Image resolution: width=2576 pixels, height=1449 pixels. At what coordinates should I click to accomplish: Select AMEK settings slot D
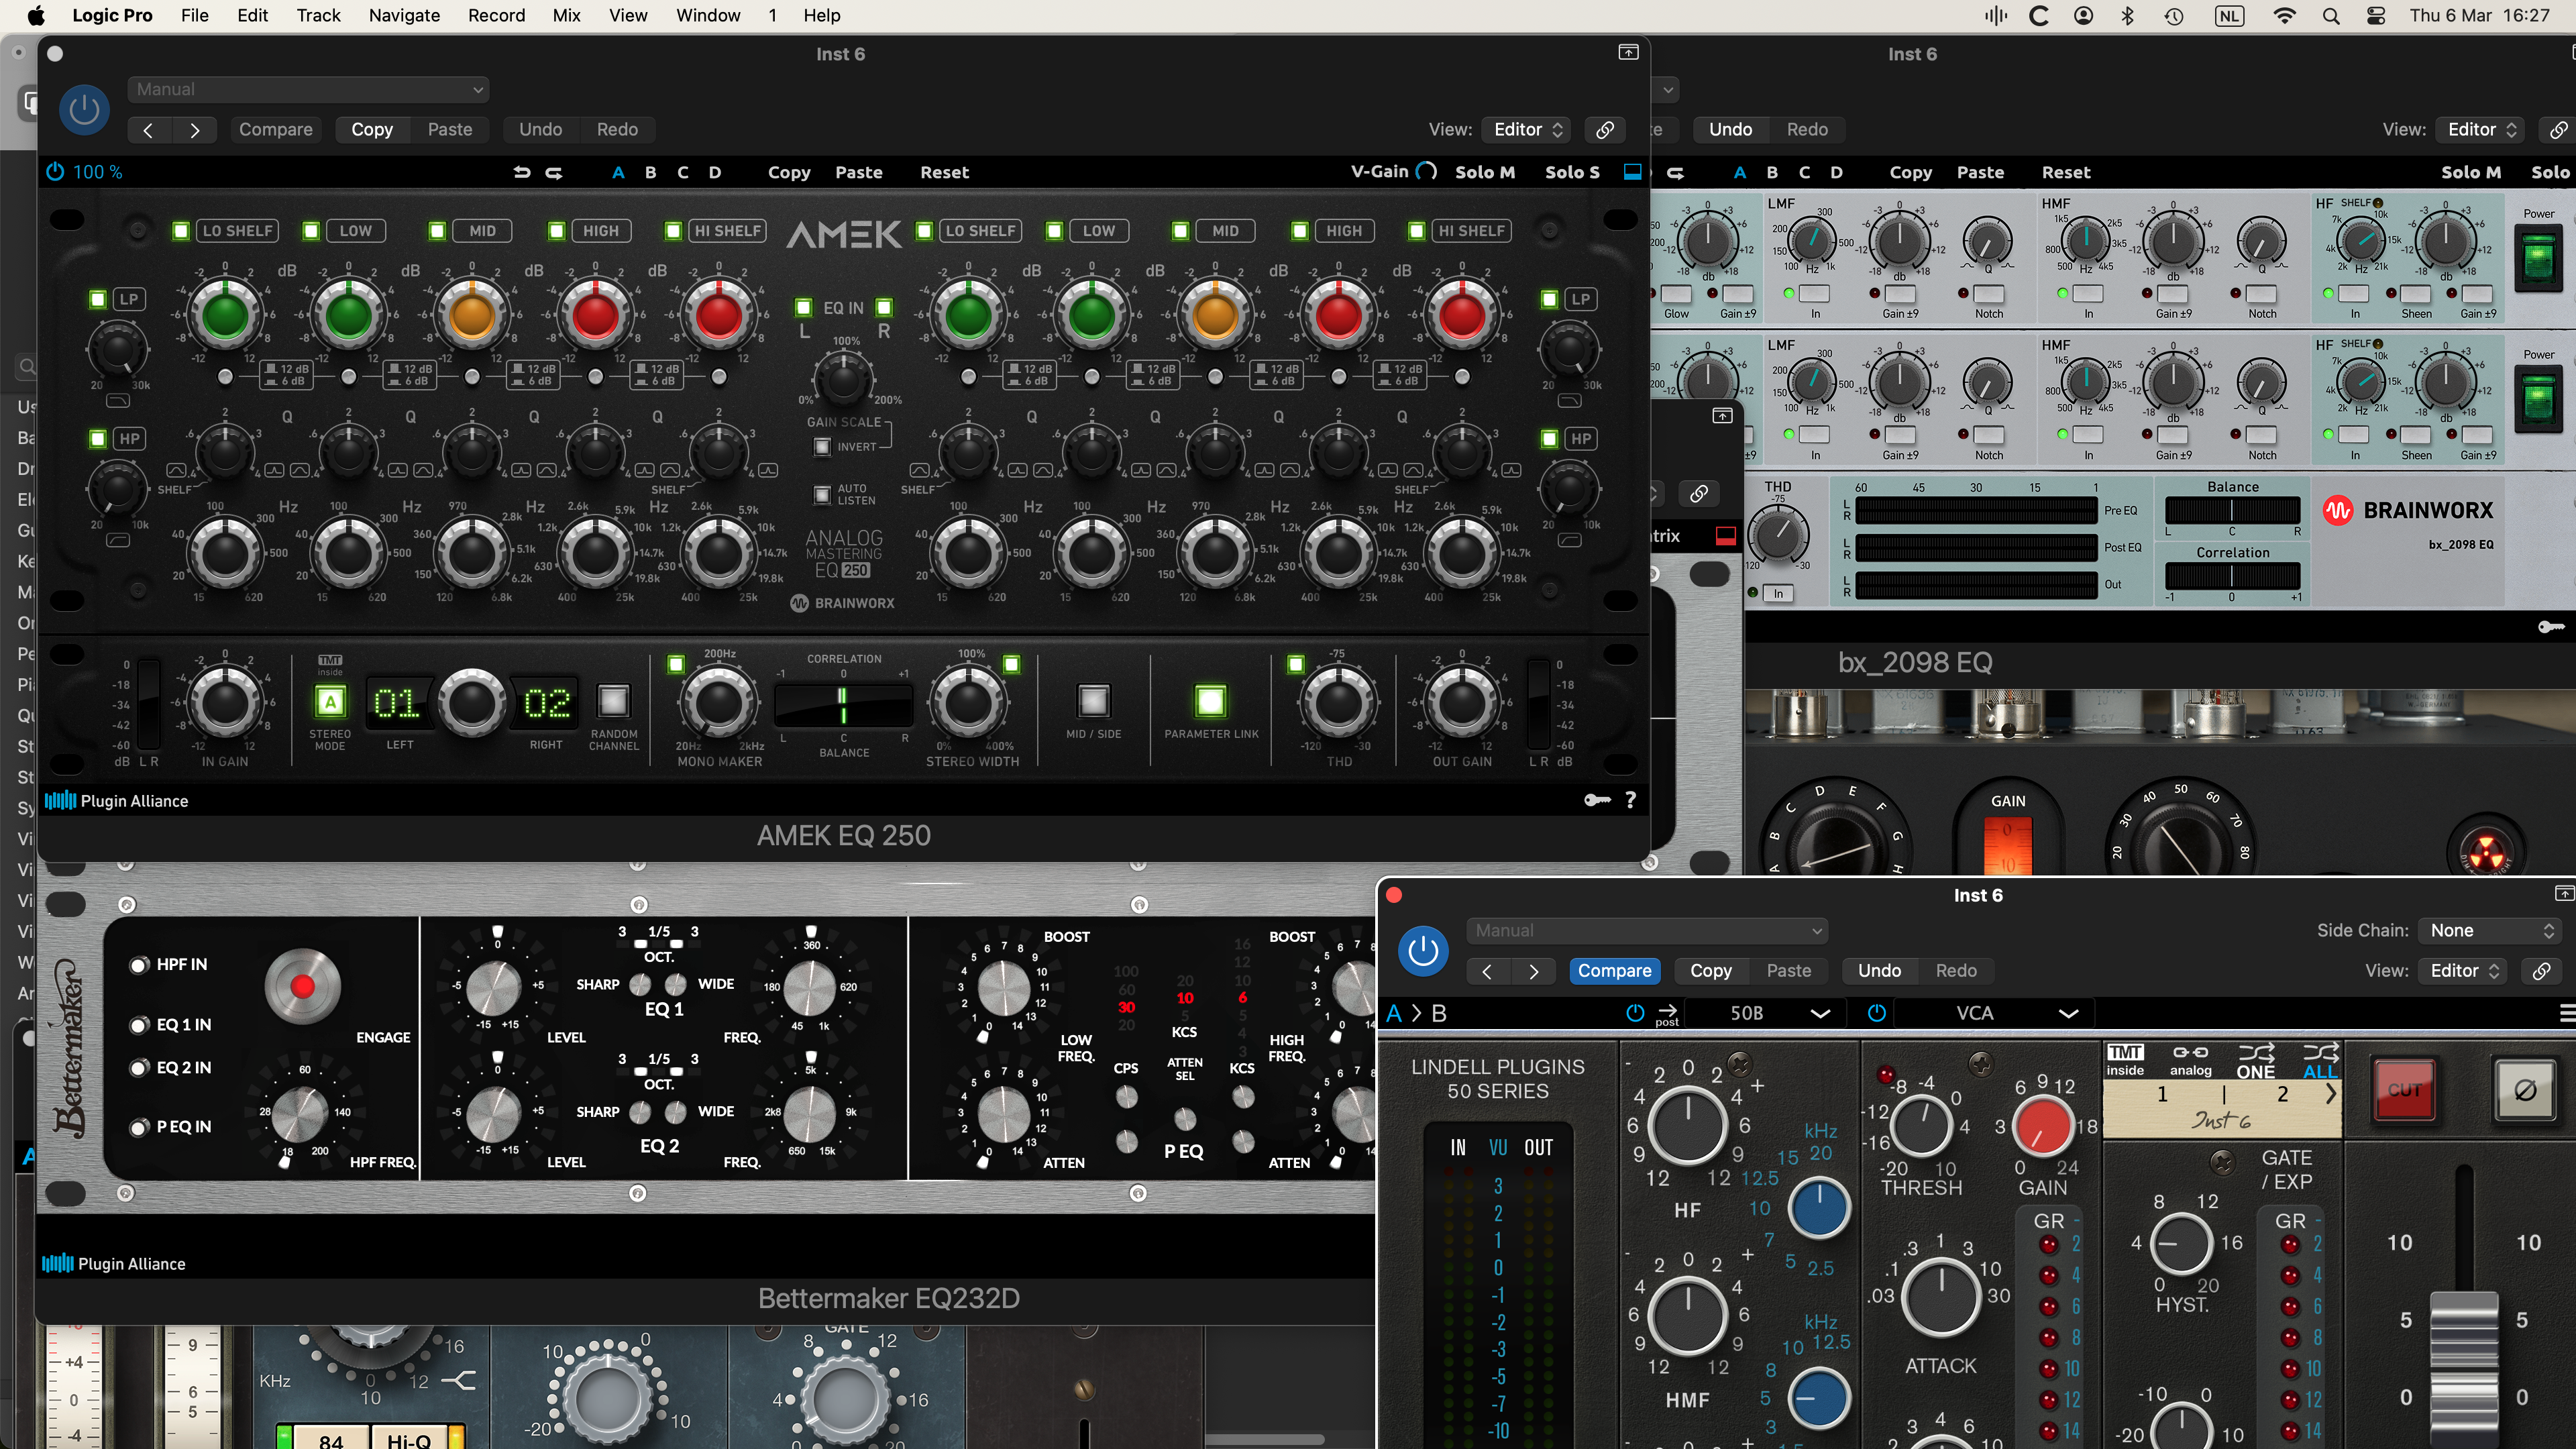point(715,172)
